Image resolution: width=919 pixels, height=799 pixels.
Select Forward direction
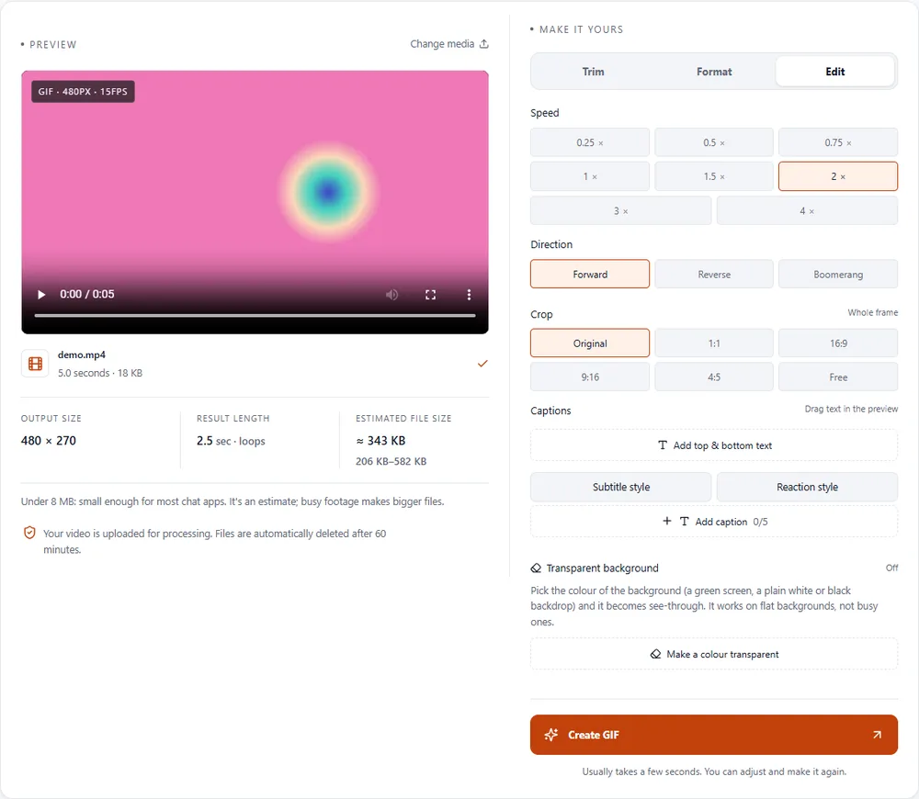[590, 275]
